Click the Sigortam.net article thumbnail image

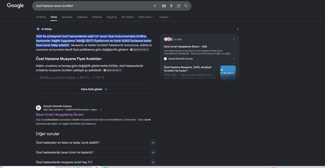click(x=228, y=73)
